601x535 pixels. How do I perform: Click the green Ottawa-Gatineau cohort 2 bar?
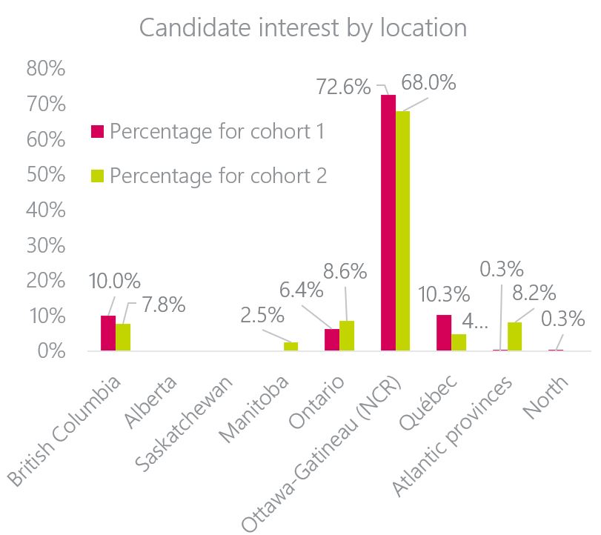tap(402, 230)
